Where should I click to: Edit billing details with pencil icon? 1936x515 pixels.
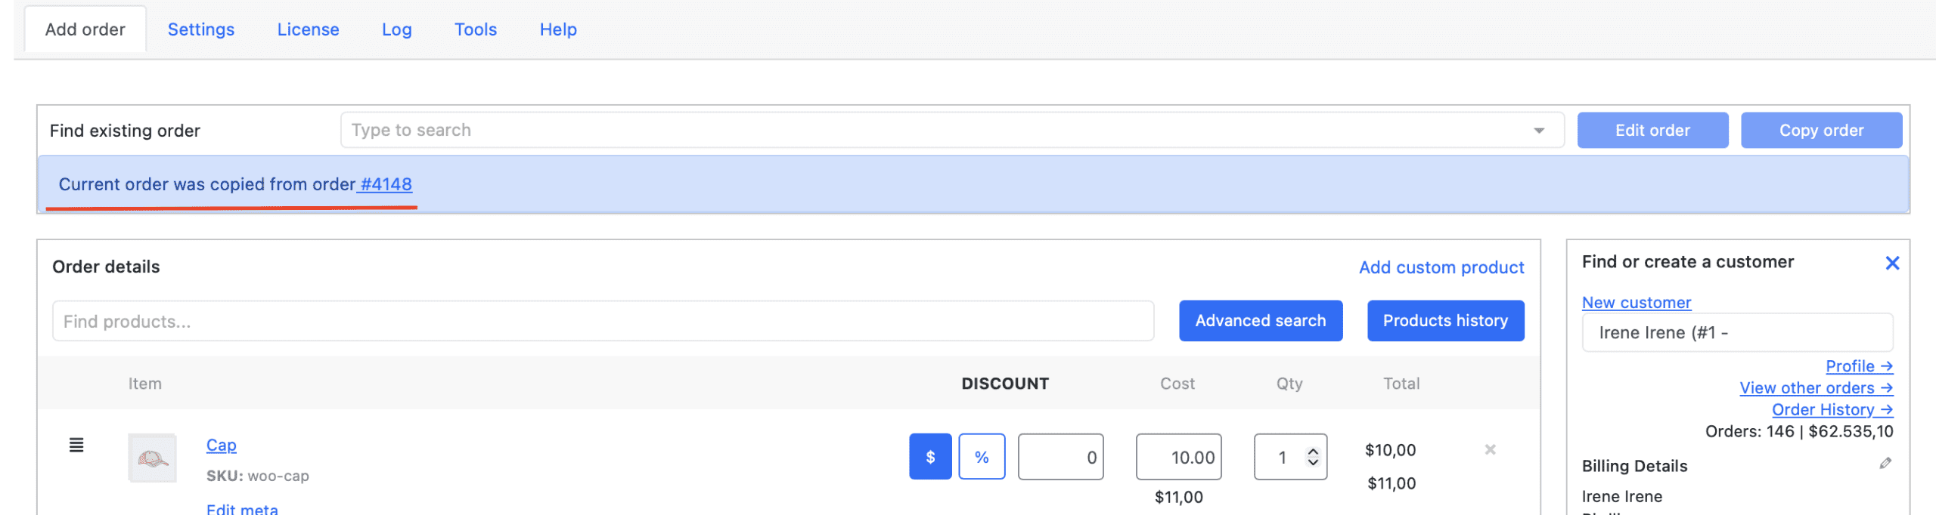(1885, 464)
